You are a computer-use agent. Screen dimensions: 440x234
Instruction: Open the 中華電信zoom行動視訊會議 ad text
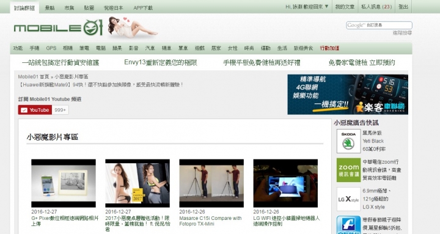tap(382, 170)
